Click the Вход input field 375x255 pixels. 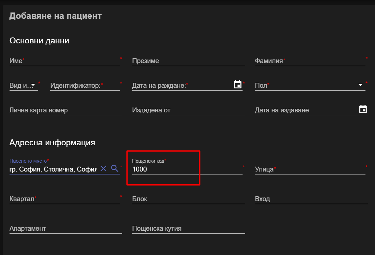(x=311, y=199)
